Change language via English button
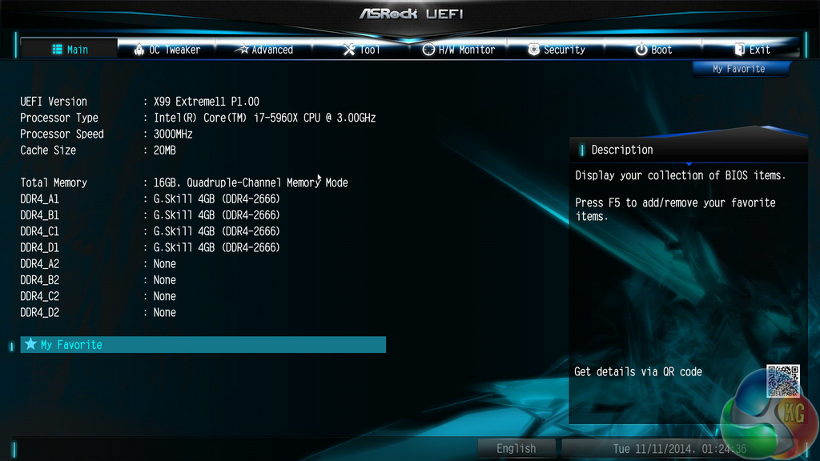820x461 pixels. [x=517, y=448]
